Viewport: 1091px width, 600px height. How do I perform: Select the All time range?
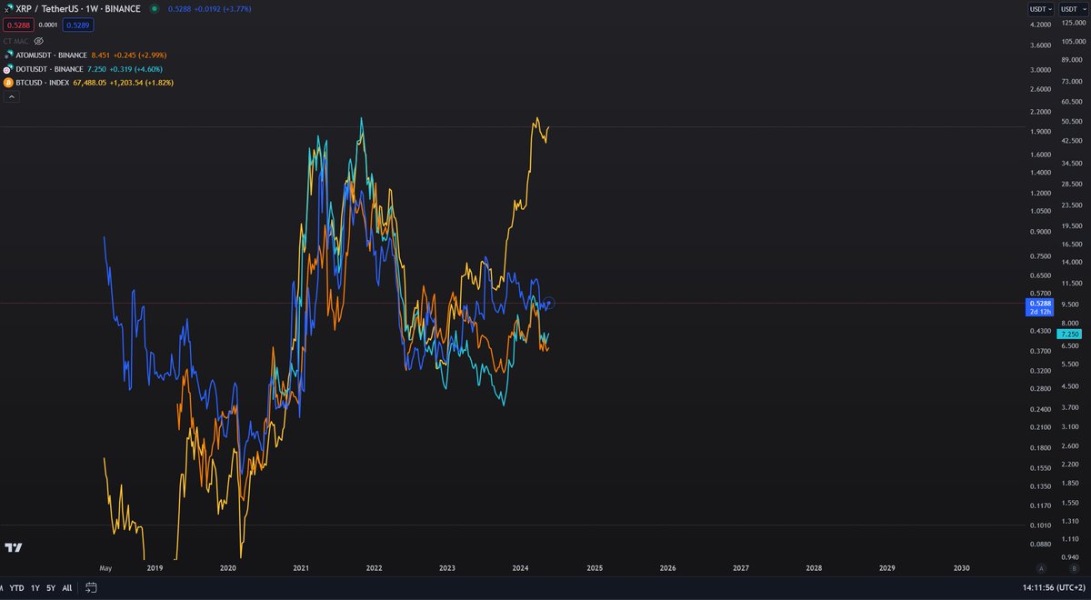pos(66,588)
